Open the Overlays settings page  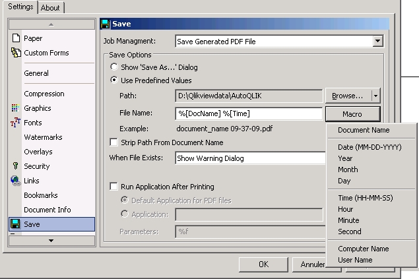click(38, 152)
